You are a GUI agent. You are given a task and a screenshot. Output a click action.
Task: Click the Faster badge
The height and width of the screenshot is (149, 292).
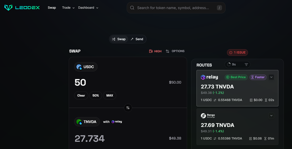click(258, 77)
